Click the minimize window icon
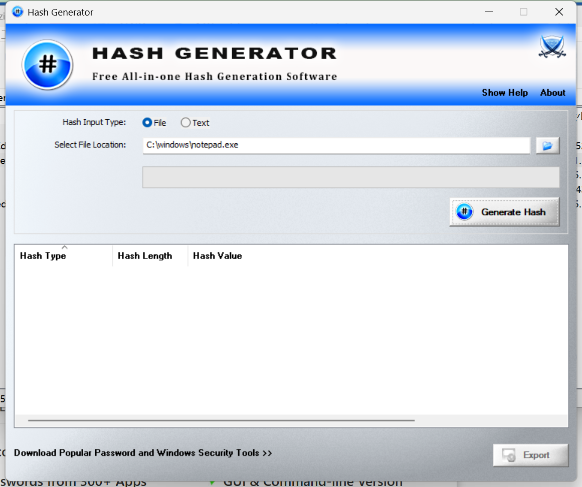Screen dimensions: 582x487 (489, 11)
